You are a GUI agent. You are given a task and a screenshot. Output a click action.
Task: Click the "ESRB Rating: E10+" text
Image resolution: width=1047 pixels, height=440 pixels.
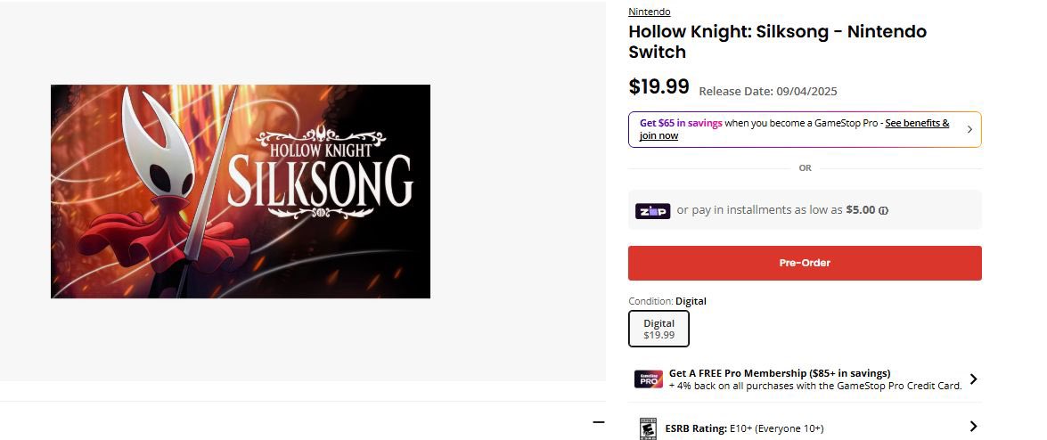click(744, 428)
